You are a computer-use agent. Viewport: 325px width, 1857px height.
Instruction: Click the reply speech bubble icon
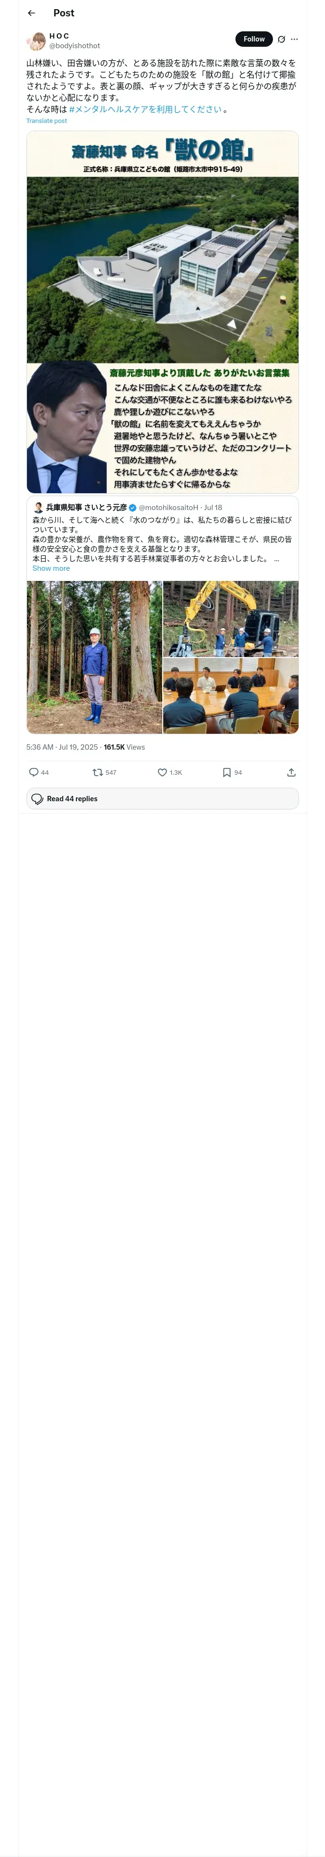[x=33, y=772]
